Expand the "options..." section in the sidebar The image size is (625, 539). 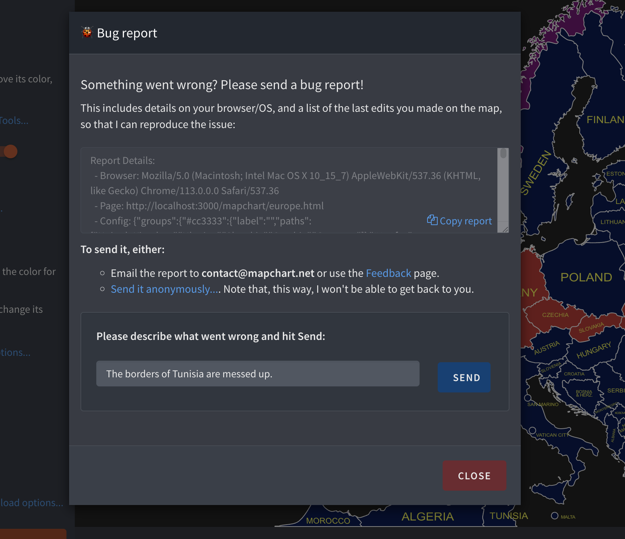[15, 352]
